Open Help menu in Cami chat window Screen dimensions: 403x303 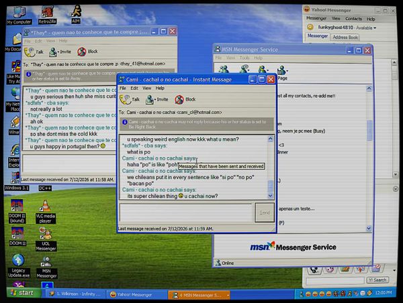pyautogui.click(x=160, y=88)
